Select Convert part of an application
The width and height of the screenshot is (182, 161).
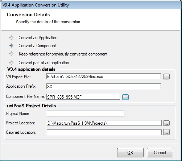pos(12,63)
